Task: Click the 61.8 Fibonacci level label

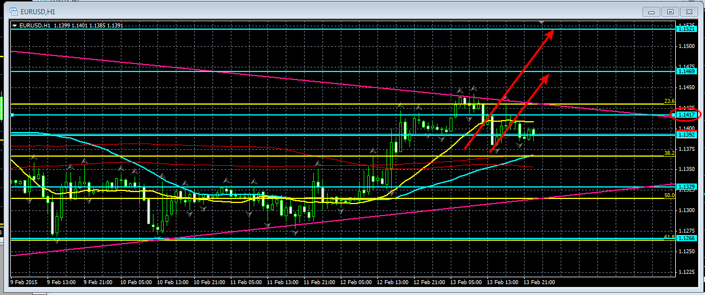Action: coord(669,237)
